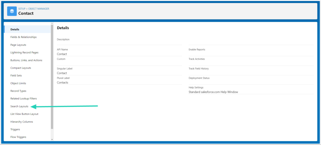
Task: Open Compact Layouts section
Action: point(21,68)
